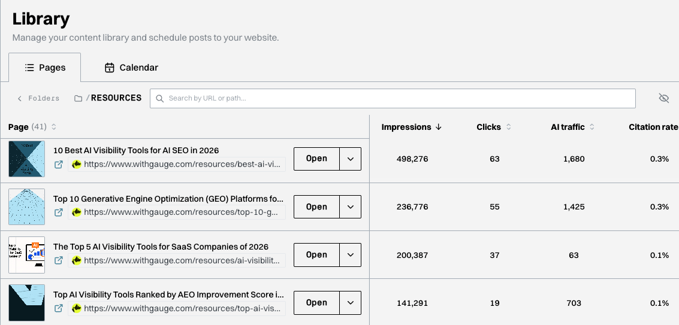This screenshot has width=679, height=325.
Task: Click yellow site favicon in ai-visibilit URL
Action: [77, 260]
